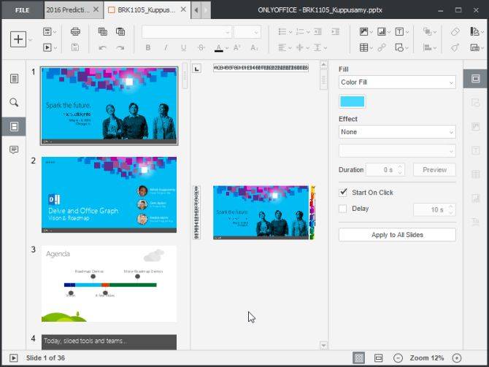This screenshot has width=489, height=367.
Task: Click status bar Start slideshow button
Action: pyautogui.click(x=13, y=358)
